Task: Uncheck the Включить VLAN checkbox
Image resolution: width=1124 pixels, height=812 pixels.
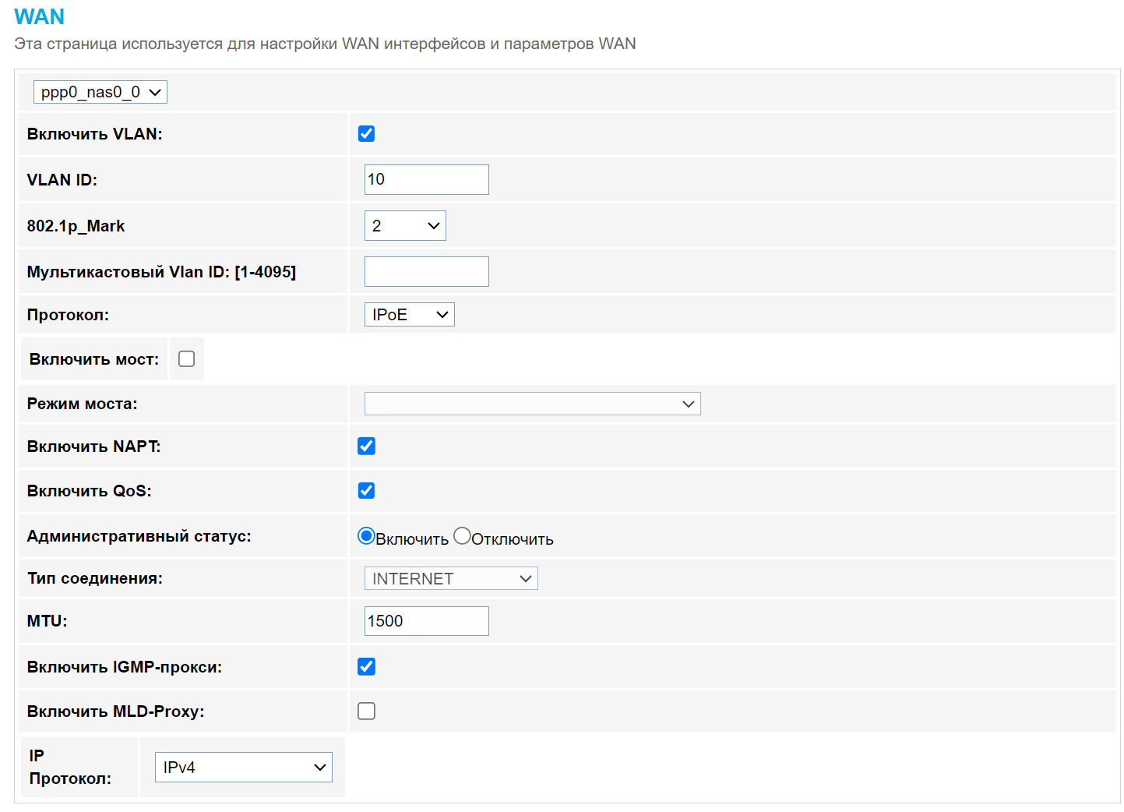Action: (x=366, y=134)
